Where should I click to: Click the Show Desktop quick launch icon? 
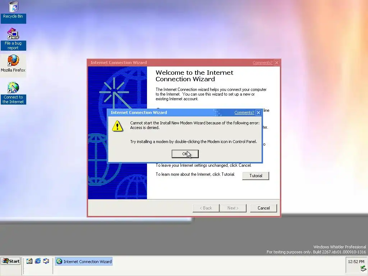click(x=29, y=261)
